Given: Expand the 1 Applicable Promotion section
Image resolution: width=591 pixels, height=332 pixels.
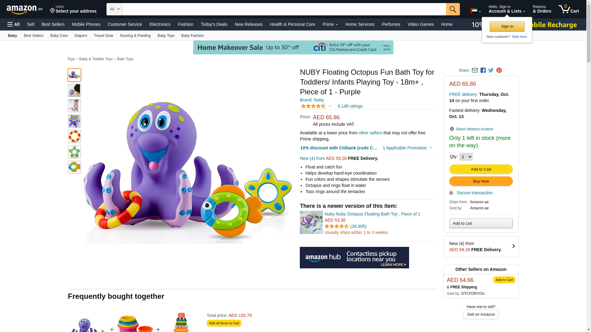Looking at the screenshot, I should point(407,148).
